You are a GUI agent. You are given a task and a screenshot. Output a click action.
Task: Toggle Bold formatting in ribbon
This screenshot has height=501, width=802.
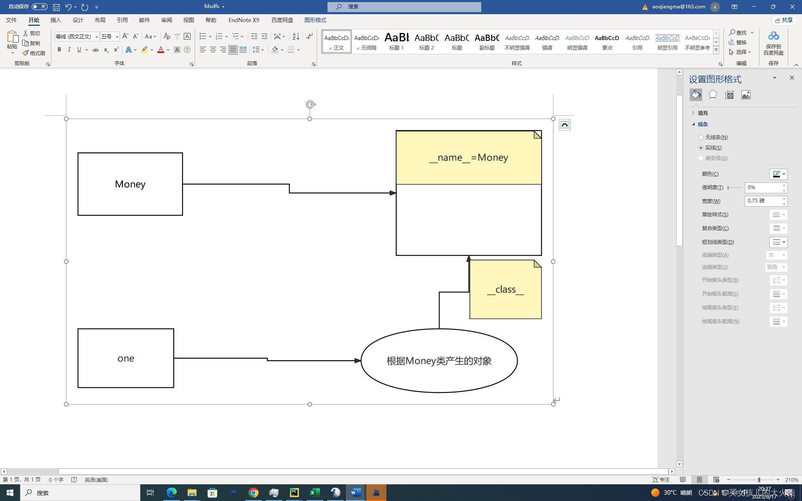tap(59, 50)
